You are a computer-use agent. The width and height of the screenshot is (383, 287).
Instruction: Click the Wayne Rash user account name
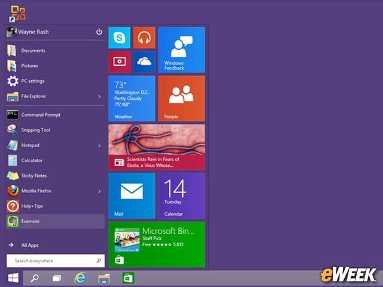point(34,32)
